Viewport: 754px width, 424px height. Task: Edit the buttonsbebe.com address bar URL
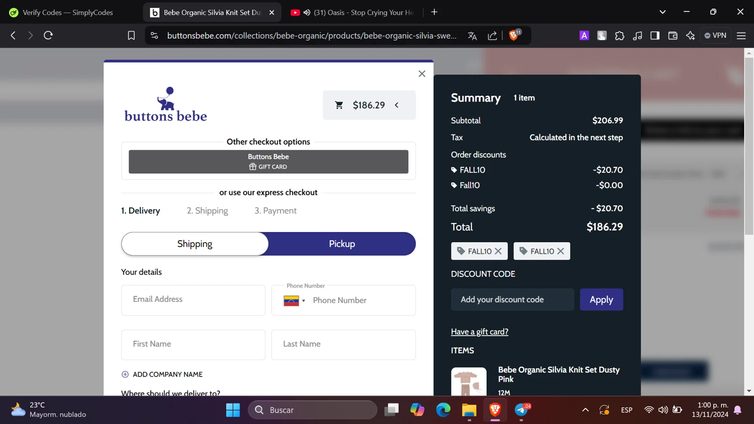pos(312,35)
